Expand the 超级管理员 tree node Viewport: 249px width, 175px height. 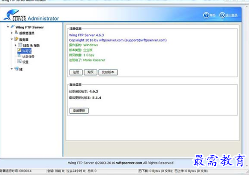[x=11, y=33]
